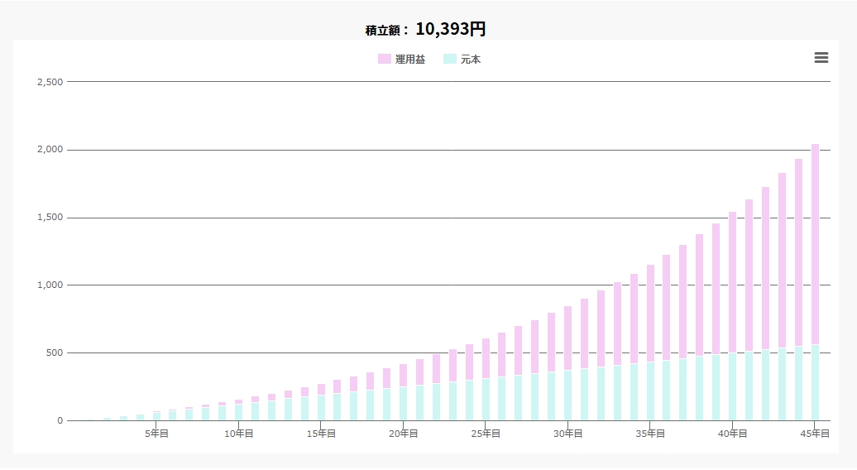Click the 45年目 x-axis label
The width and height of the screenshot is (857, 470).
tap(815, 434)
